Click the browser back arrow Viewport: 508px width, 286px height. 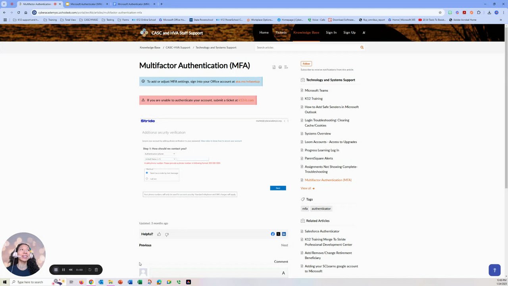(4, 12)
